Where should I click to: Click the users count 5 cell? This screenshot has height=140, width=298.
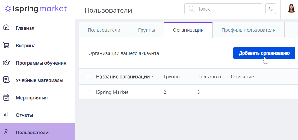(198, 92)
